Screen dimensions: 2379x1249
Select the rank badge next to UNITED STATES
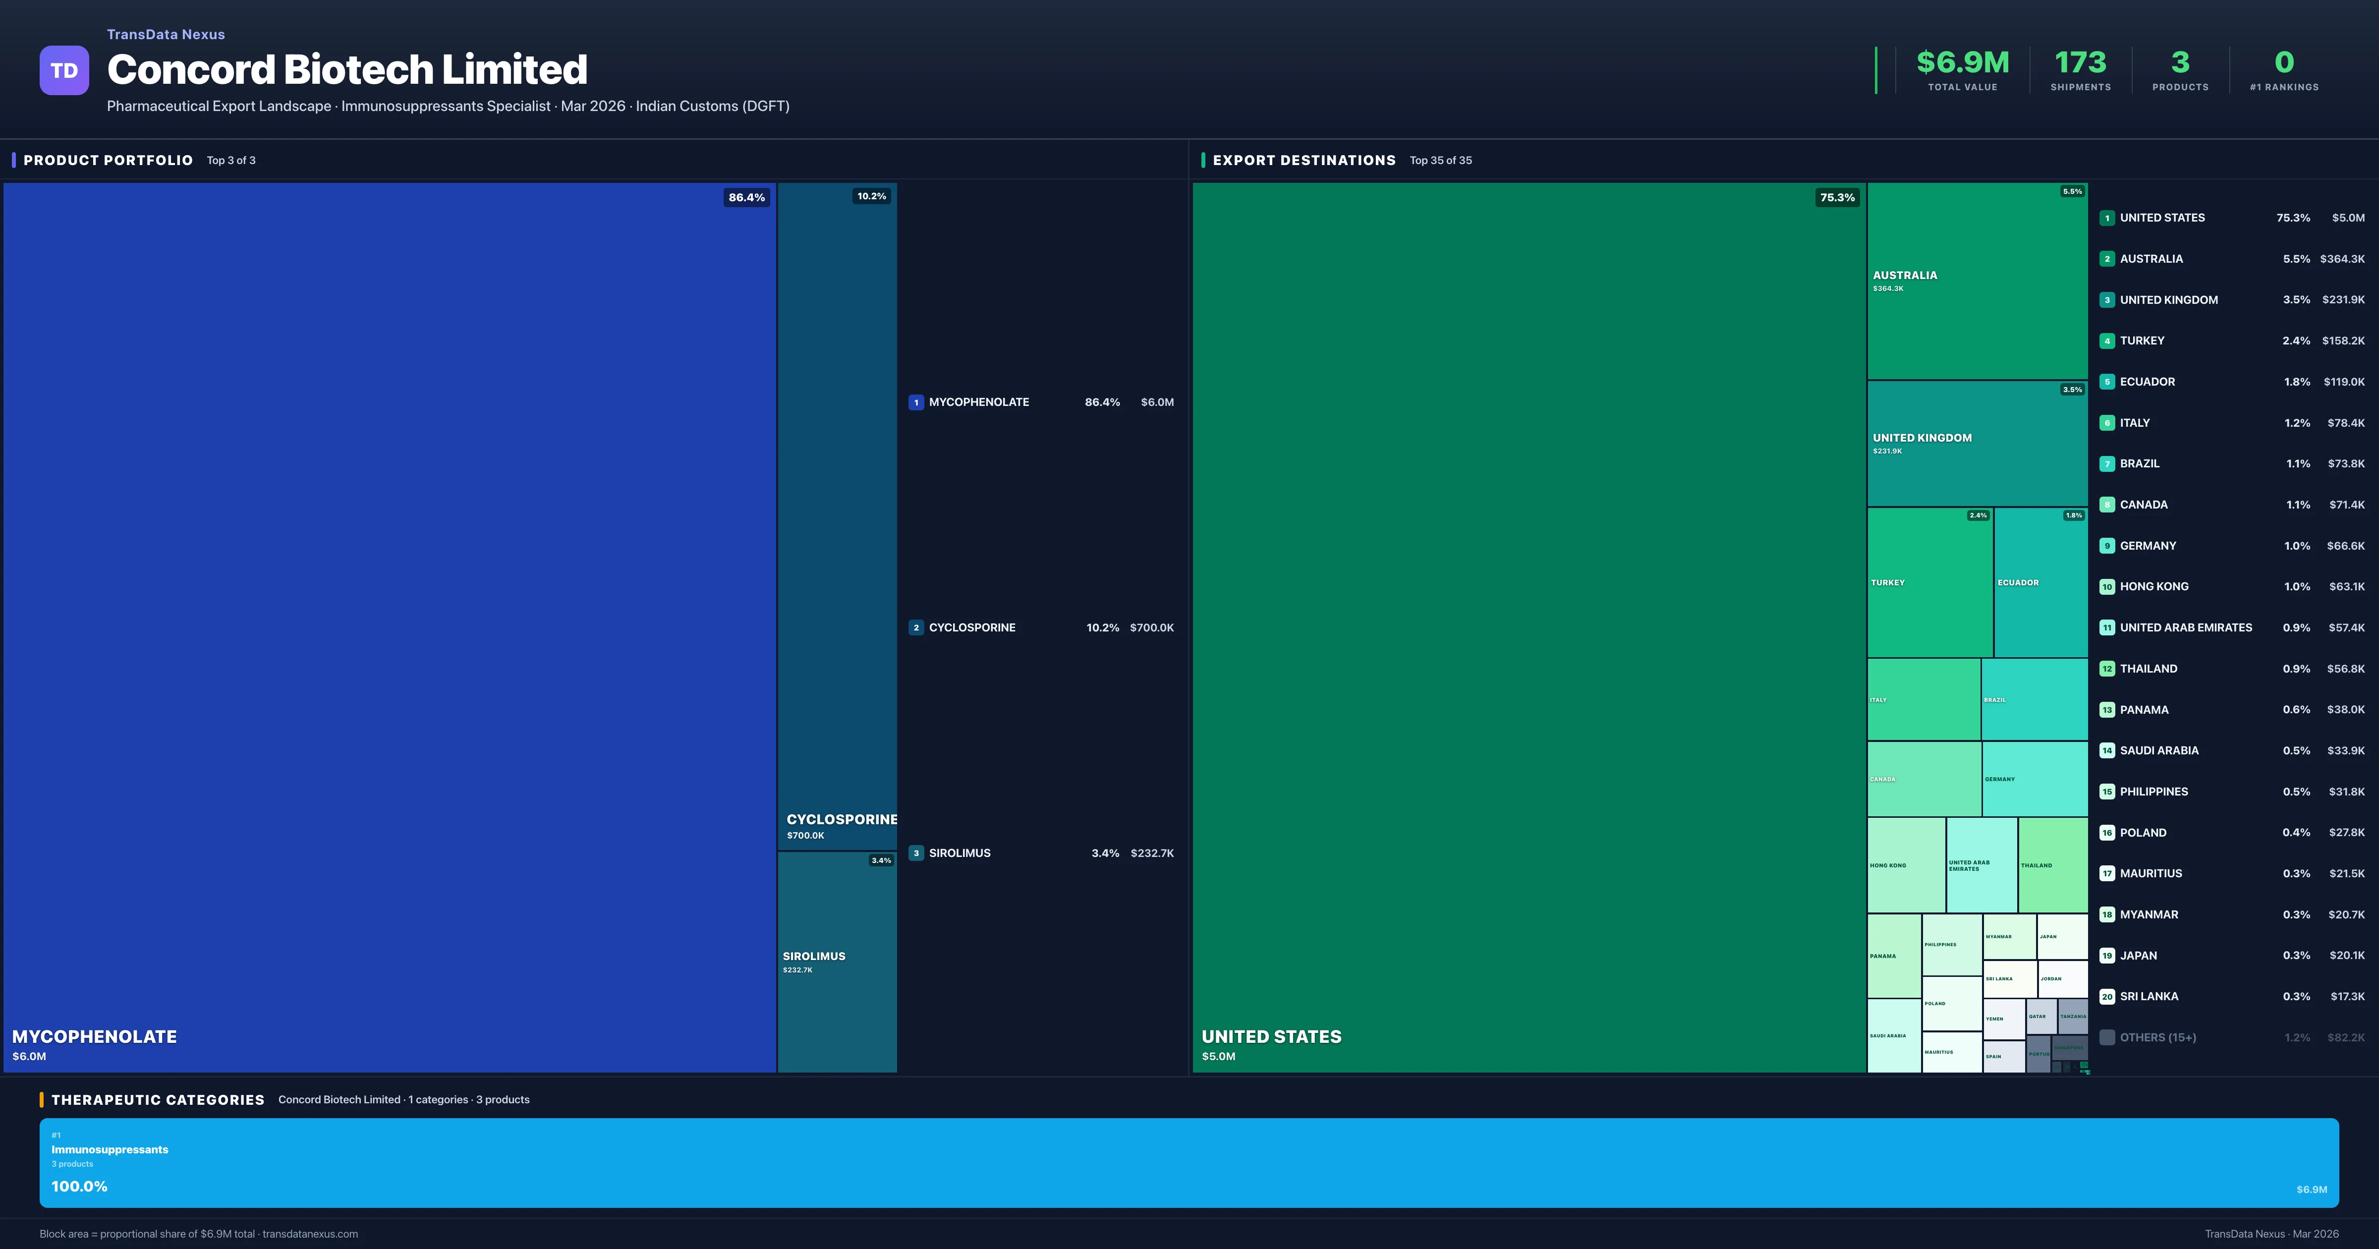tap(2108, 217)
